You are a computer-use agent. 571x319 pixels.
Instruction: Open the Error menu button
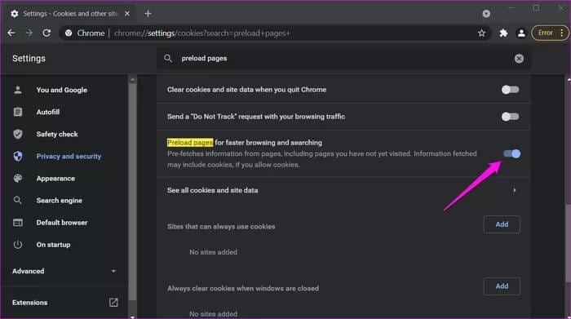pyautogui.click(x=550, y=33)
